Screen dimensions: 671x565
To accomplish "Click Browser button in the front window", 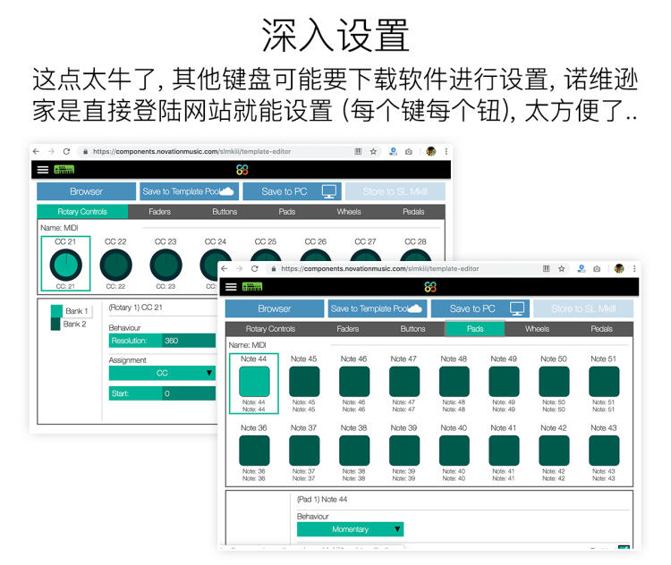I will [x=275, y=308].
